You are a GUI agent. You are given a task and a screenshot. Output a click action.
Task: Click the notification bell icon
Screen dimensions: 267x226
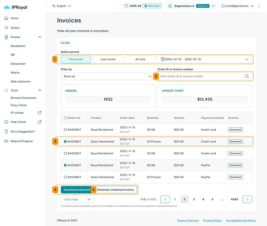pos(259,6)
